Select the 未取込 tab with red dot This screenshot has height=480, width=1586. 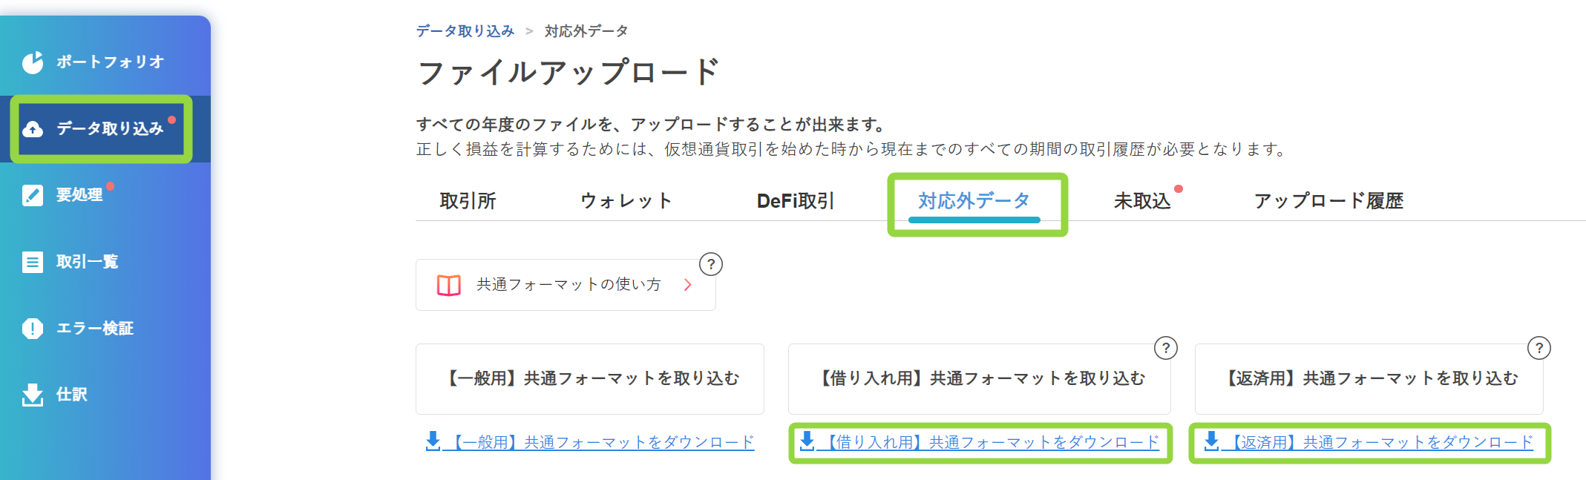1143,200
